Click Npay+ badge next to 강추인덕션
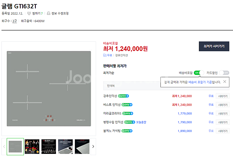The image size is (233, 157). 123,96
